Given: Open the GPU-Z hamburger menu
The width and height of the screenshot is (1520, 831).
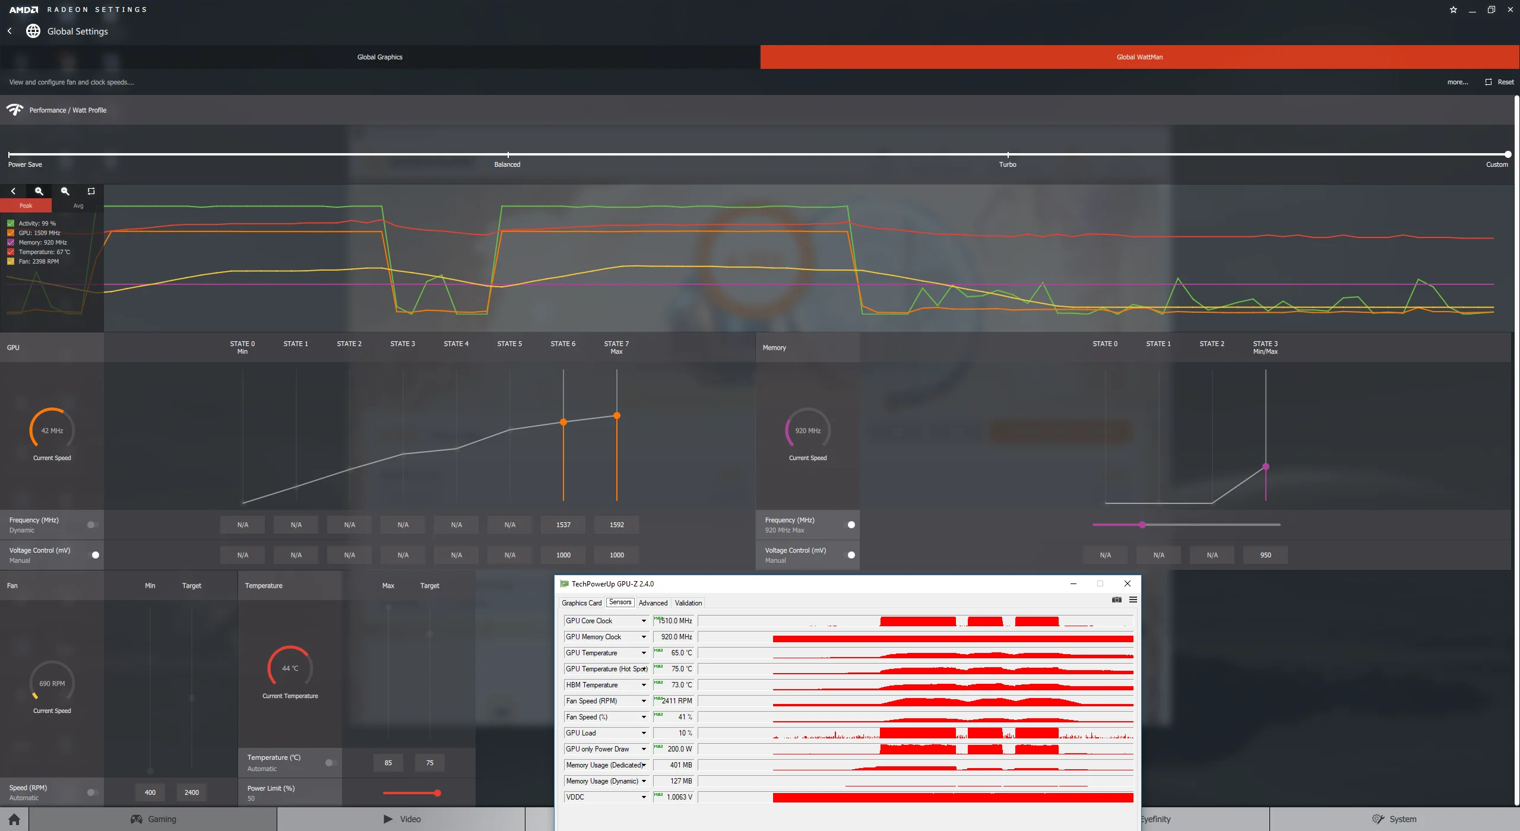Looking at the screenshot, I should pos(1133,600).
